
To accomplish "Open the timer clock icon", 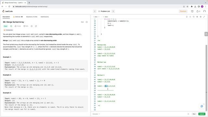I will coord(192,11).
